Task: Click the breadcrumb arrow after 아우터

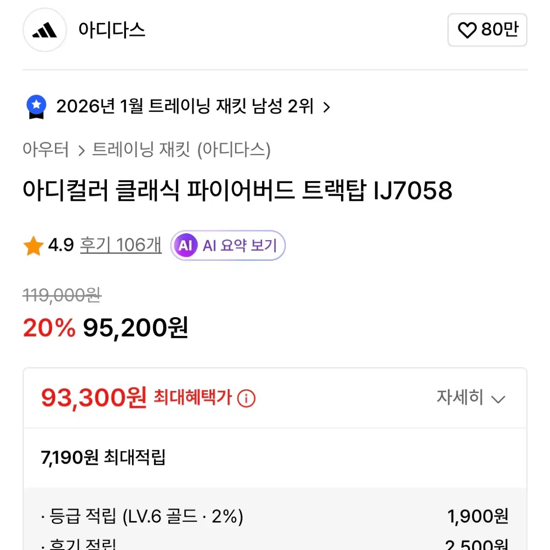Action: (81, 150)
